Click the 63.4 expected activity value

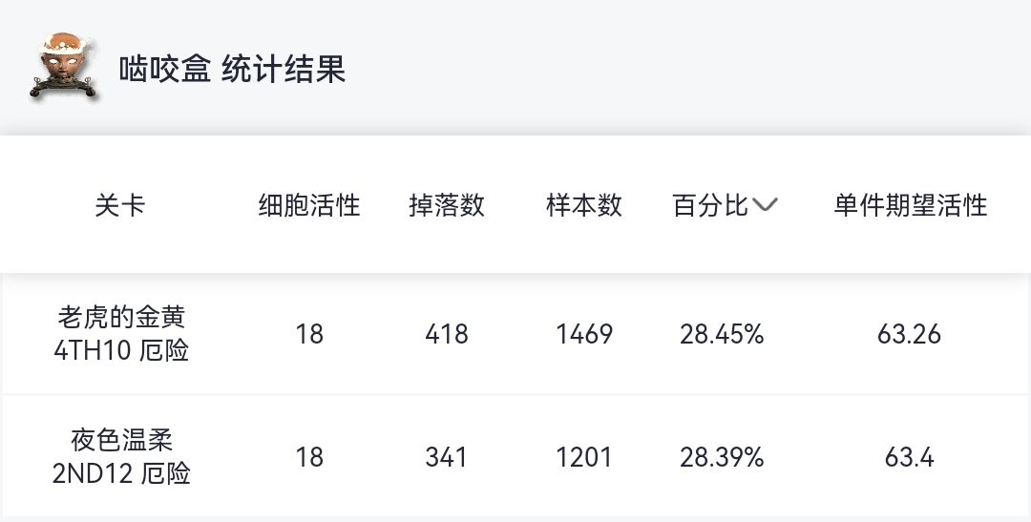pos(909,457)
